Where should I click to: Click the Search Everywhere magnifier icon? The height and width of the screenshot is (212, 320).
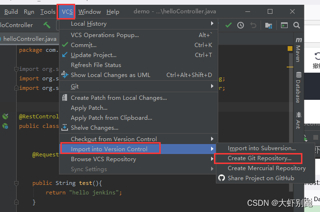pyautogui.click(x=297, y=25)
